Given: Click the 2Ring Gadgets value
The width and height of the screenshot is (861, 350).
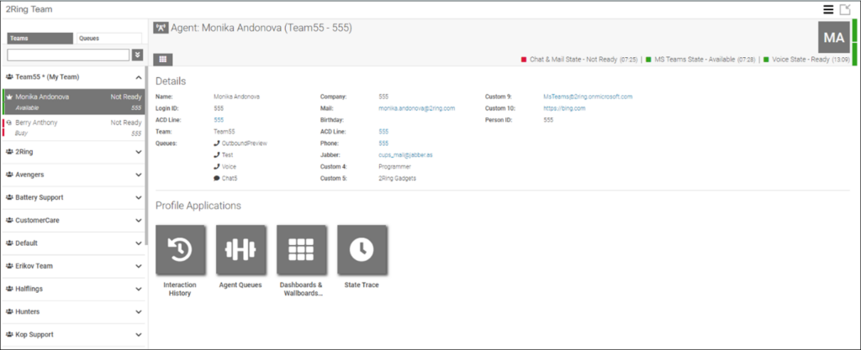Looking at the screenshot, I should click(x=397, y=179).
